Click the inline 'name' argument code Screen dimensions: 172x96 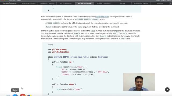[x=80, y=27]
